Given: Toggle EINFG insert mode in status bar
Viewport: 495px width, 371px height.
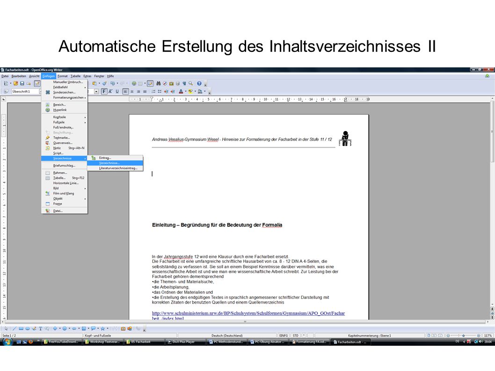Looking at the screenshot, I should [x=283, y=335].
